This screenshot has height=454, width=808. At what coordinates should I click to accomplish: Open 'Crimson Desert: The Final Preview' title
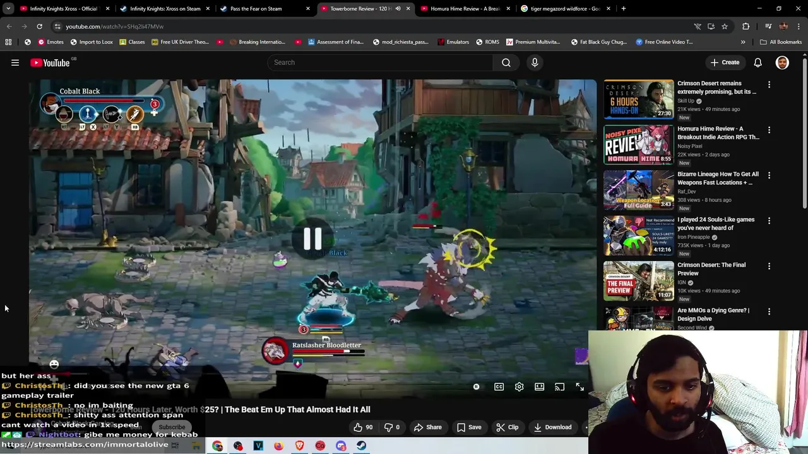pos(711,269)
